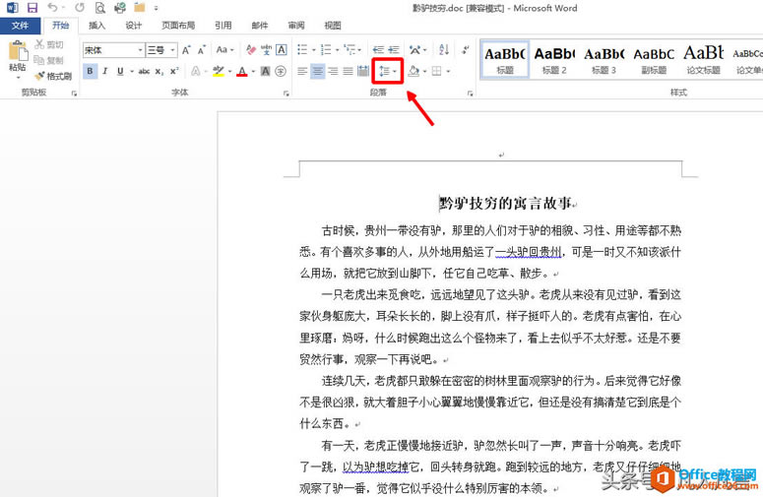This screenshot has height=497, width=763.
Task: Open the font size dropdown (三号)
Action: pos(172,49)
